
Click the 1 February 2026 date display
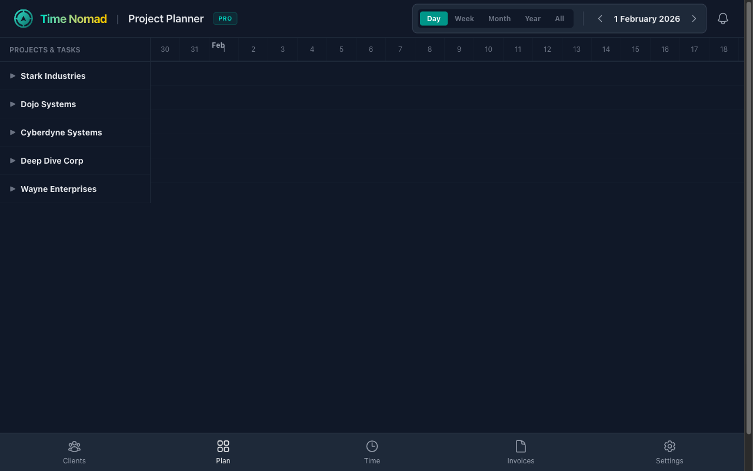[x=647, y=18]
